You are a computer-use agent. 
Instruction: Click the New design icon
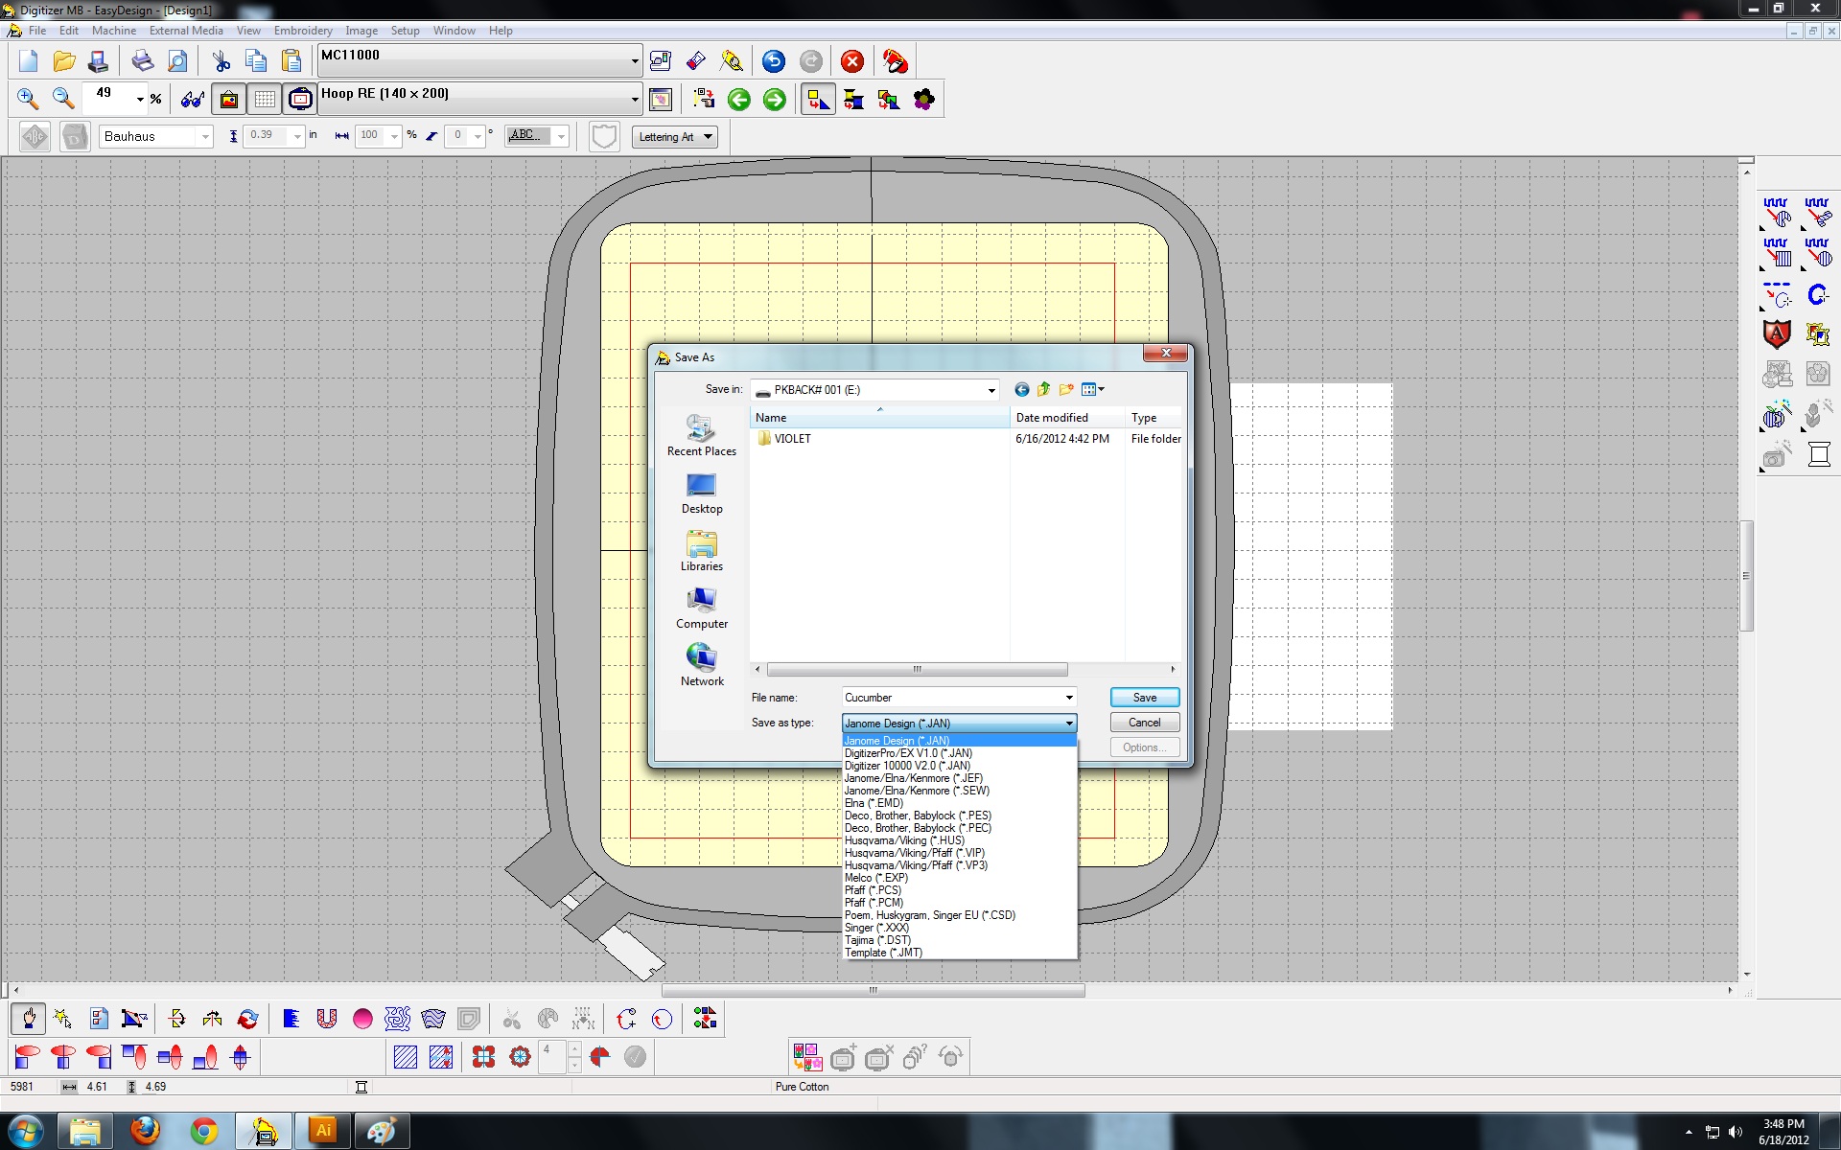tap(28, 62)
